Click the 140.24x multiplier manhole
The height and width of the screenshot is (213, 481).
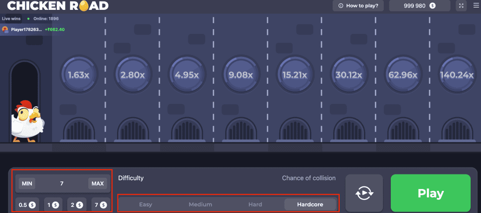(x=456, y=75)
